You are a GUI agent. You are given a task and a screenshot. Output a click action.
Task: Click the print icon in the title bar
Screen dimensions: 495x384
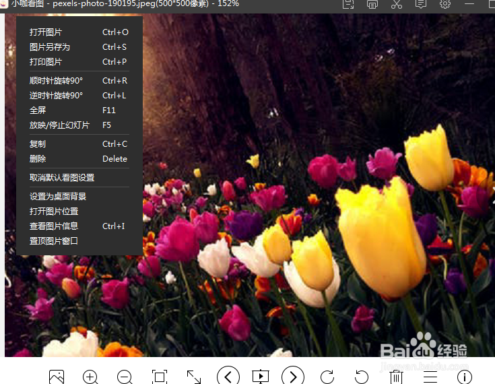point(372,4)
